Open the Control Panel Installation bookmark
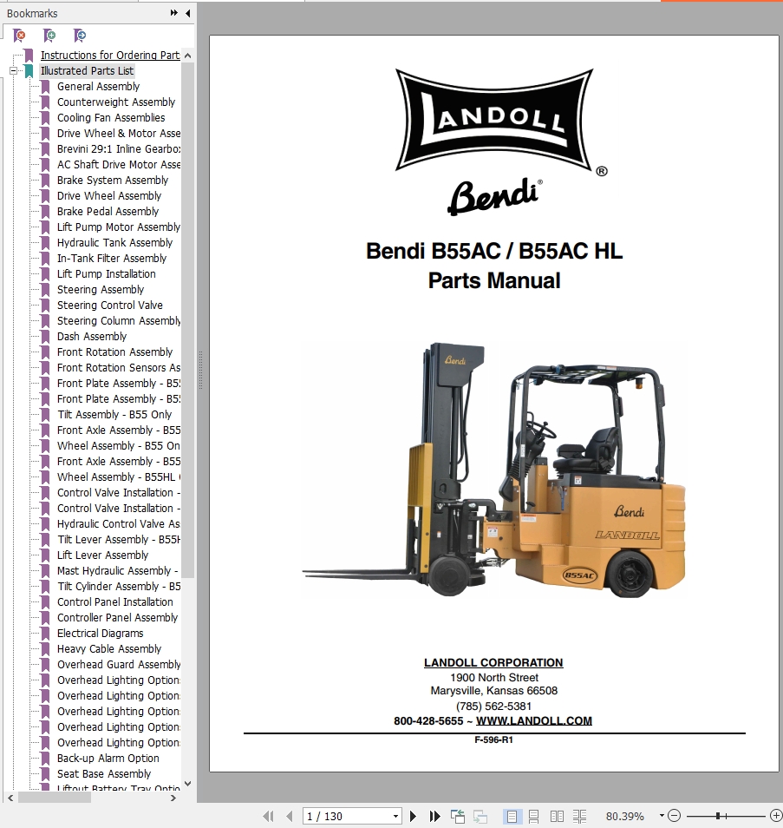The height and width of the screenshot is (828, 783). (x=115, y=602)
